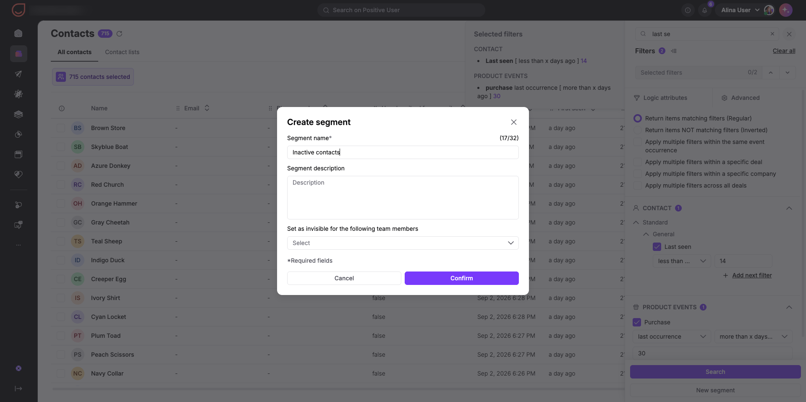Uncheck the Last seen filter checkbox
806x402 pixels.
pos(657,247)
